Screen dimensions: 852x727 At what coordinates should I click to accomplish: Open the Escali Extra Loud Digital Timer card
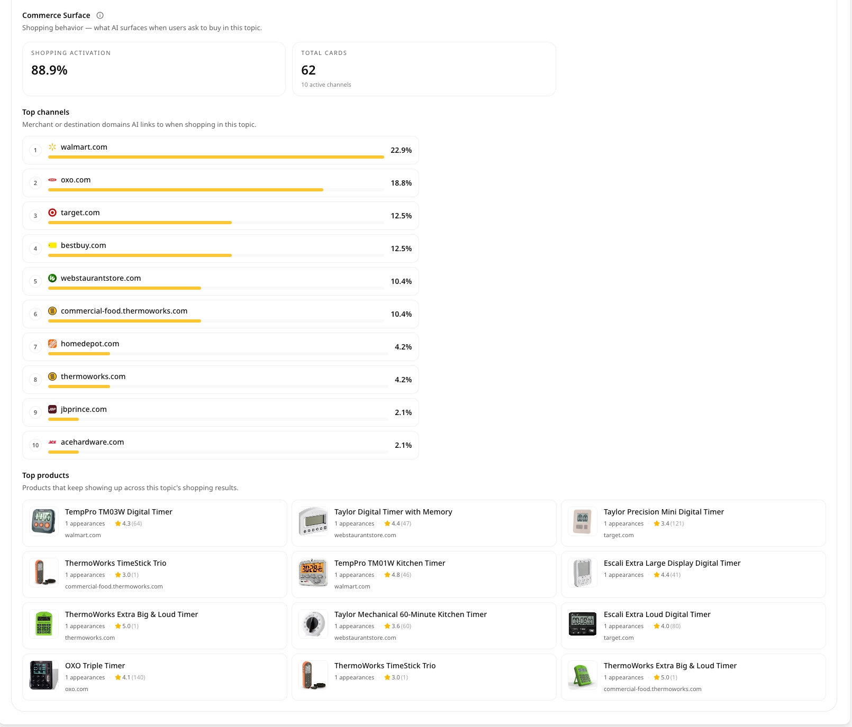tap(693, 625)
